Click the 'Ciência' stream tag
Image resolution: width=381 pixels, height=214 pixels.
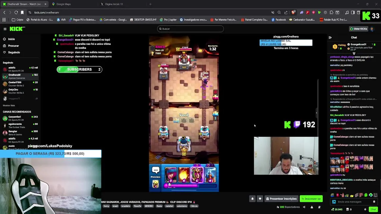click(194, 206)
